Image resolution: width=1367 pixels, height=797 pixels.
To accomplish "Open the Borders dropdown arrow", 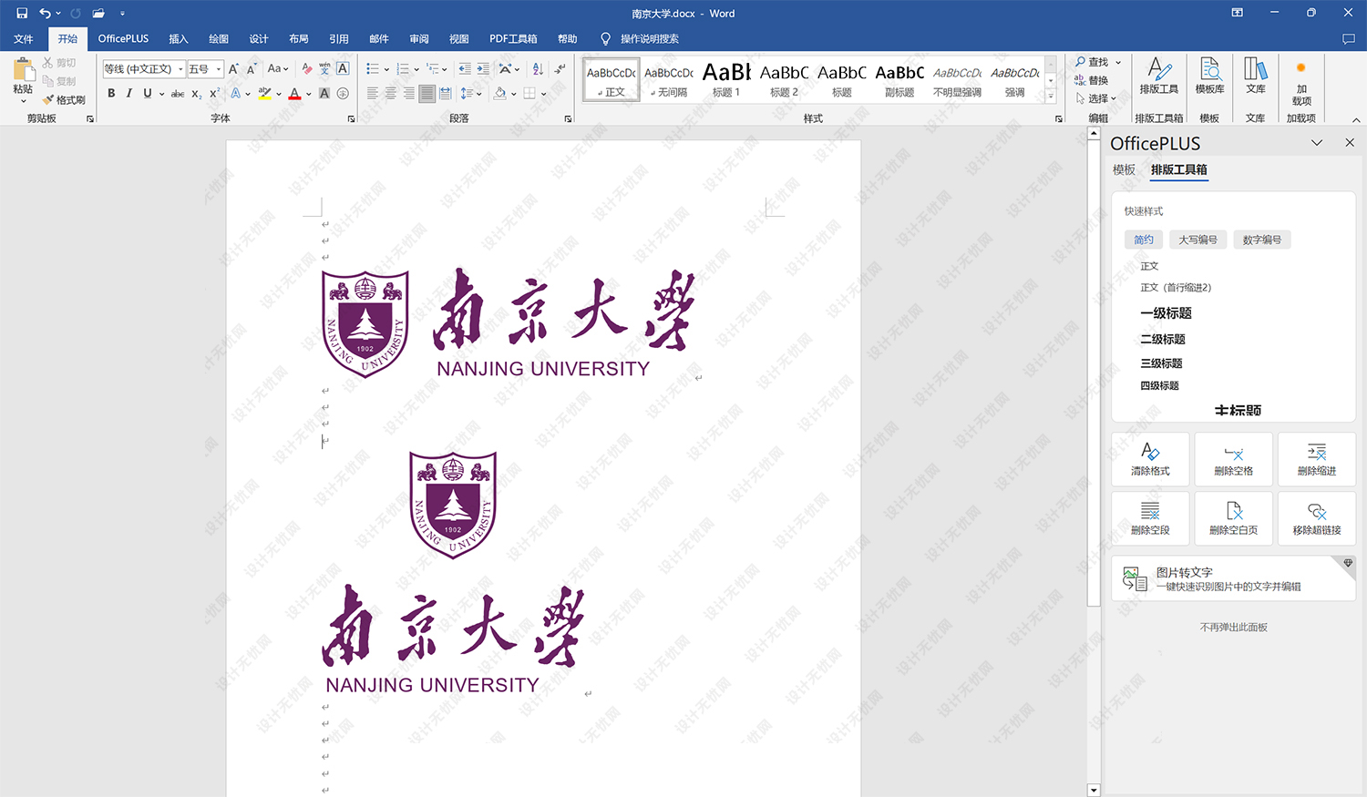I will tap(543, 93).
